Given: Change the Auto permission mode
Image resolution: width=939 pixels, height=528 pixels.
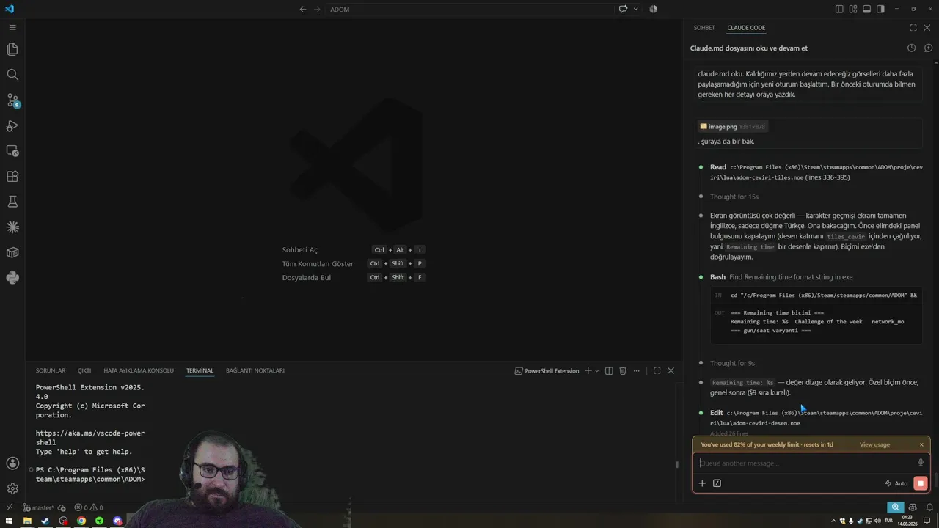Looking at the screenshot, I should (x=896, y=483).
